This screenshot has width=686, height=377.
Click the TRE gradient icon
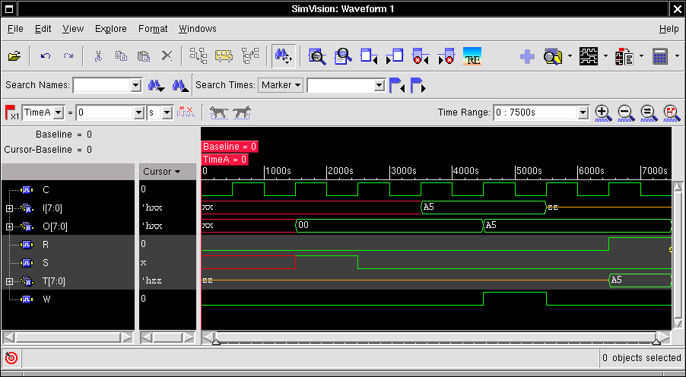pyautogui.click(x=472, y=56)
